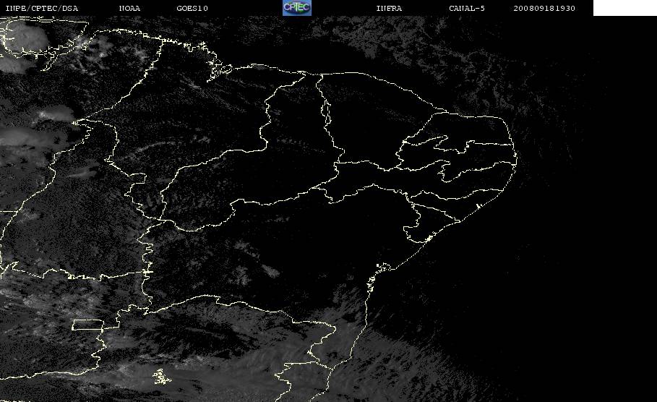The height and width of the screenshot is (402, 657).
Task: Click the INFRA channel type label
Action: [x=389, y=9]
